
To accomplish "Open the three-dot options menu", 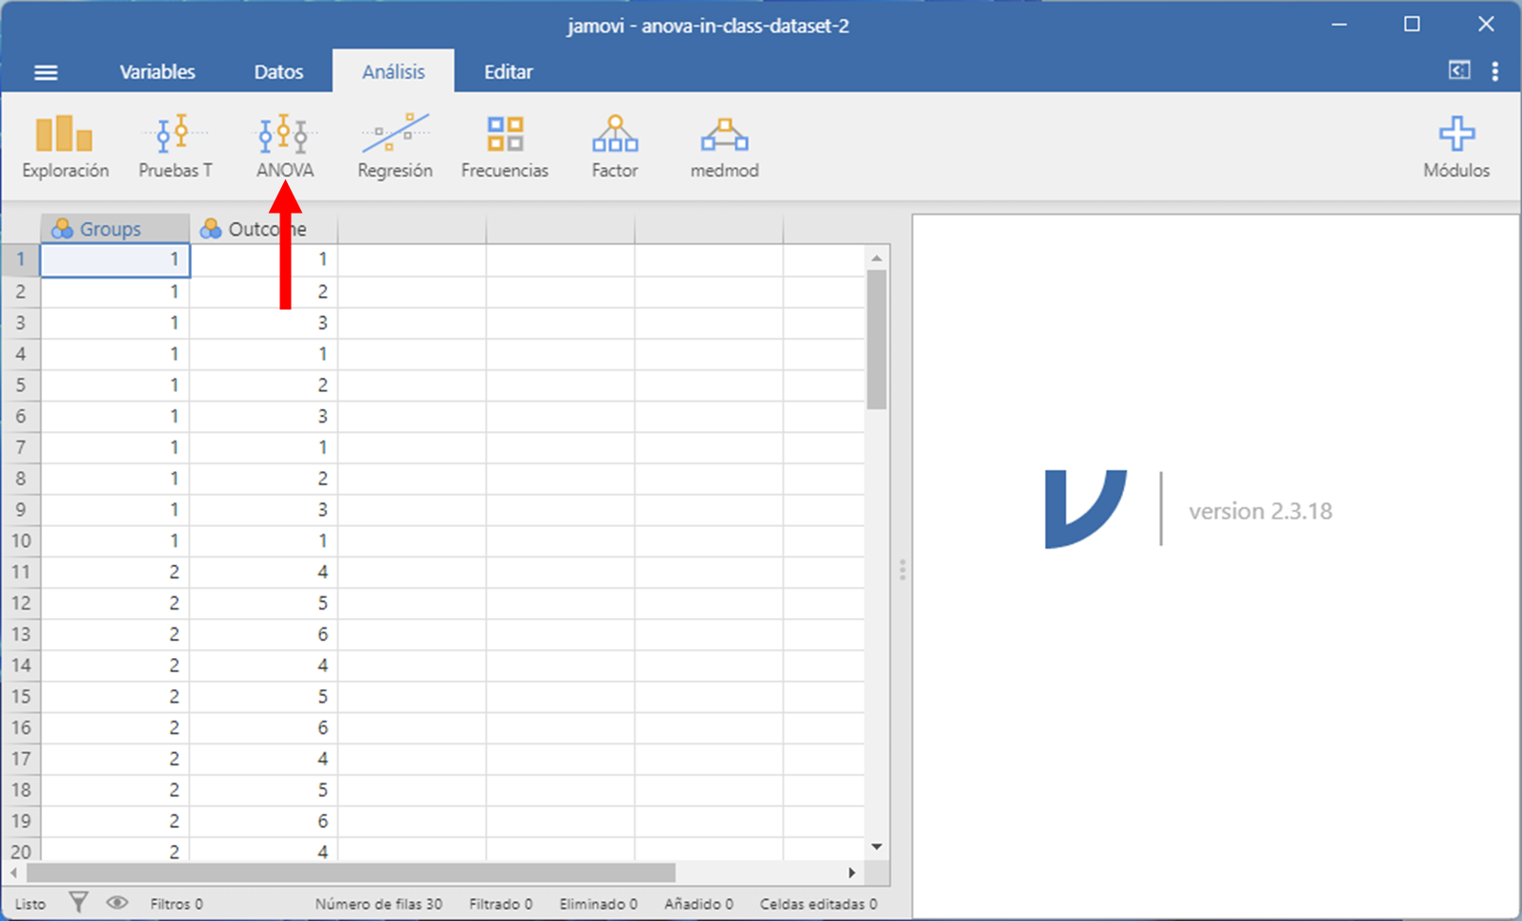I will pos(1494,71).
